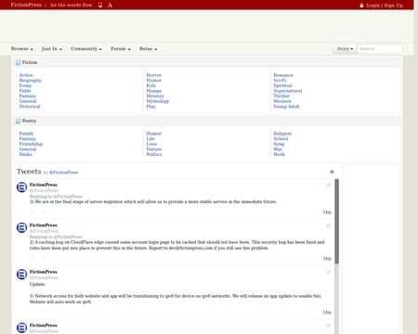Expand the Betas menu
418x334 pixels.
(x=148, y=49)
